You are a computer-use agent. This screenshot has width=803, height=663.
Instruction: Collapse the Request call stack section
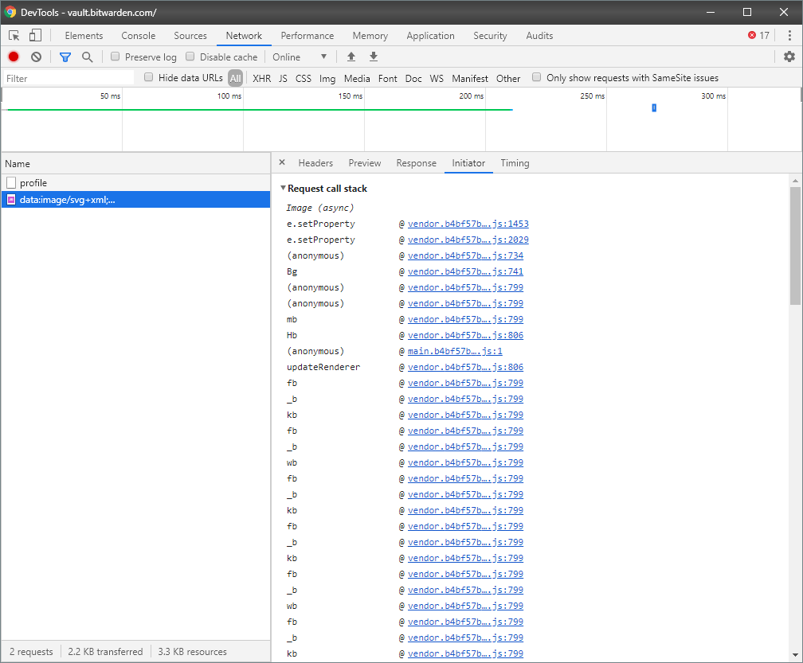click(x=284, y=188)
